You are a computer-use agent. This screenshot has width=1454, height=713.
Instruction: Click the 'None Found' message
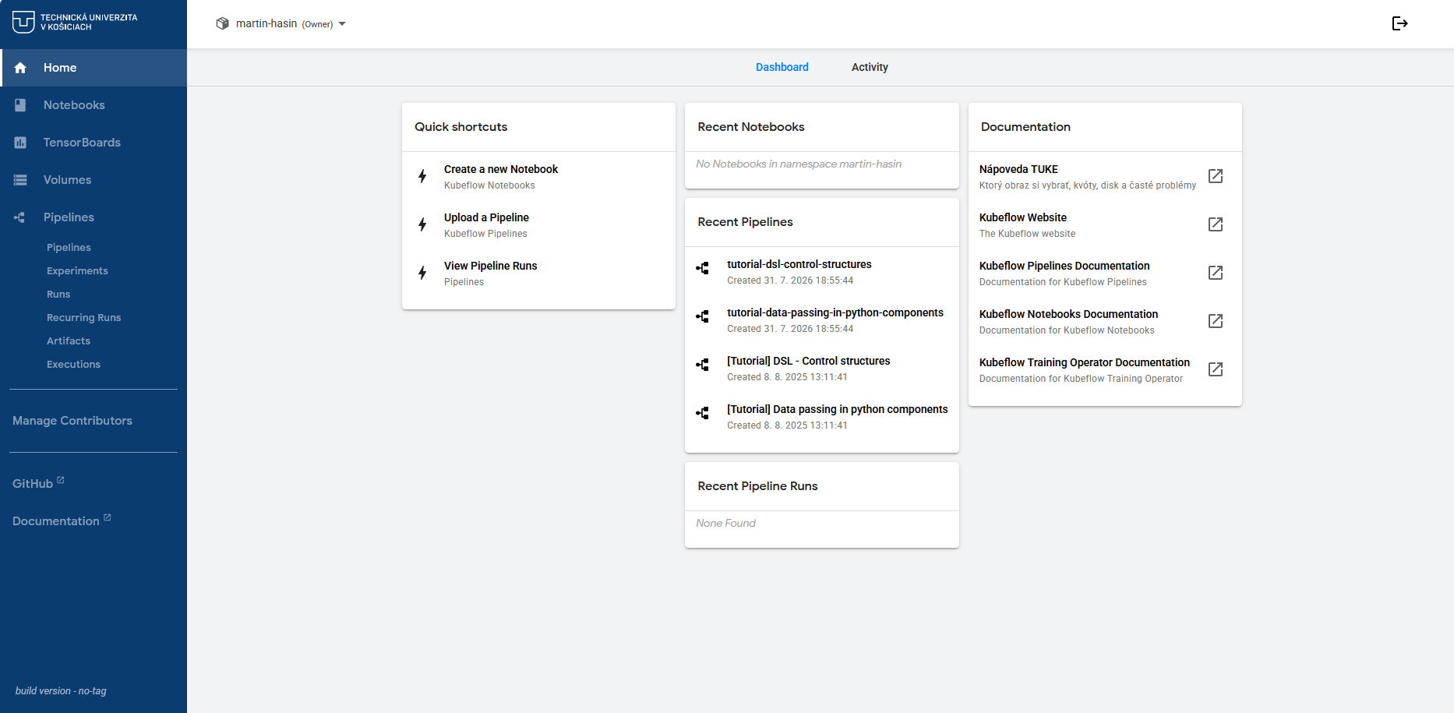(x=725, y=523)
